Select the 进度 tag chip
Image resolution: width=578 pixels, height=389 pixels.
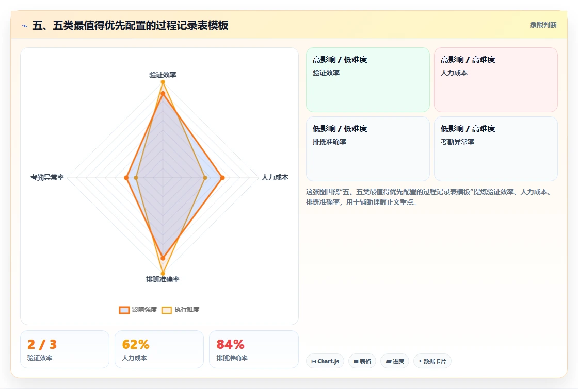click(x=394, y=361)
